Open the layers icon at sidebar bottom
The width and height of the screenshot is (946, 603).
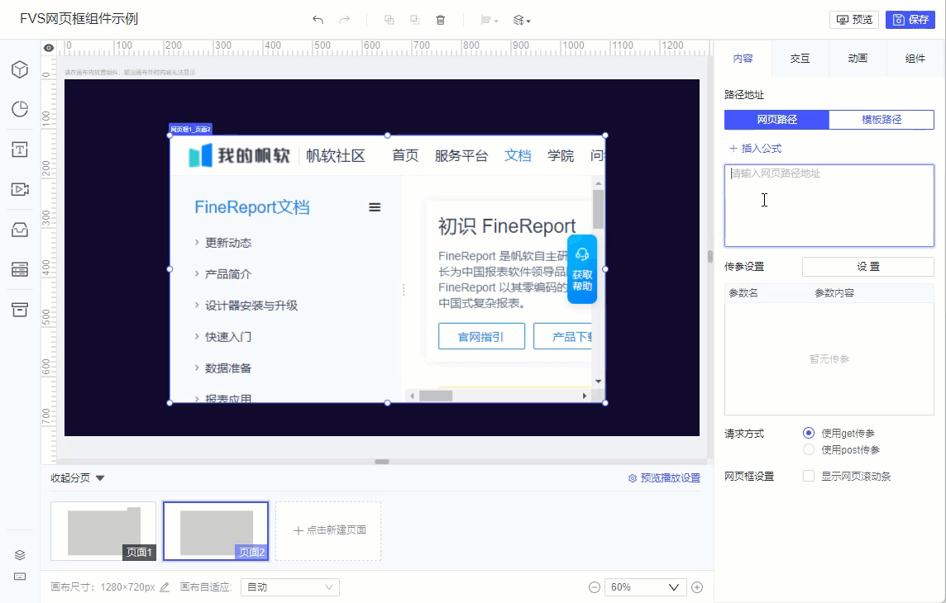pyautogui.click(x=20, y=555)
